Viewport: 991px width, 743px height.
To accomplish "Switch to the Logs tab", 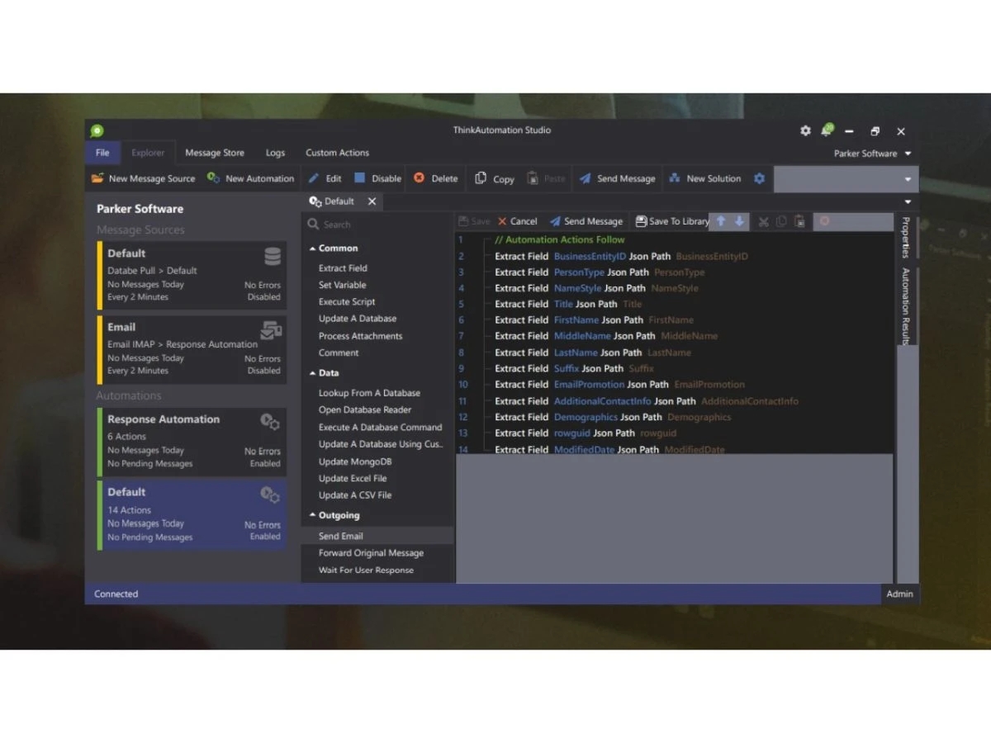I will 275,153.
